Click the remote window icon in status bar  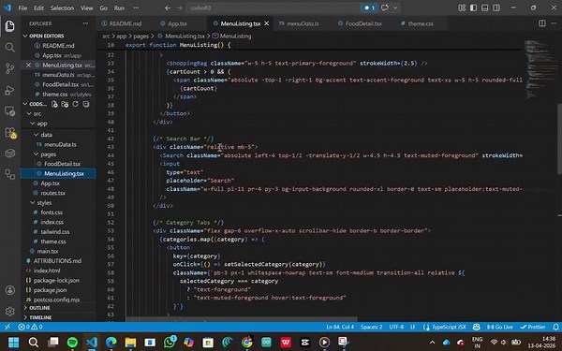[x=7, y=327]
